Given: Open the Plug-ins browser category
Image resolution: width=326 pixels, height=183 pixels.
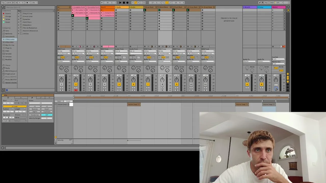Looking at the screenshot, I should [8, 48].
